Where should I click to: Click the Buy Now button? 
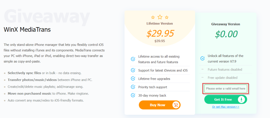160,105
